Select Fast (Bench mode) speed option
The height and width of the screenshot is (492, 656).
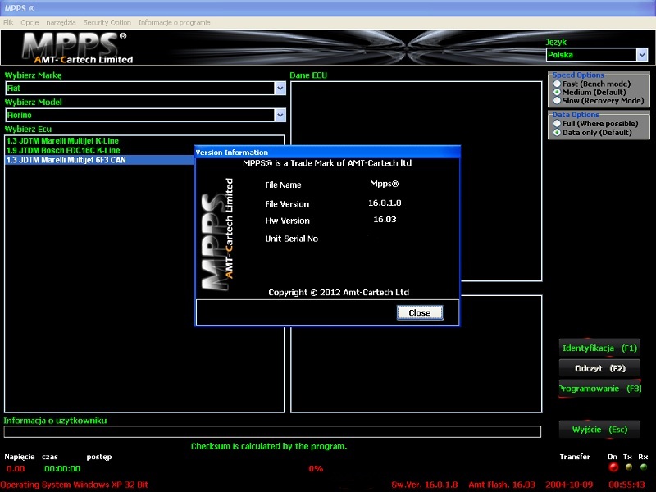click(558, 84)
